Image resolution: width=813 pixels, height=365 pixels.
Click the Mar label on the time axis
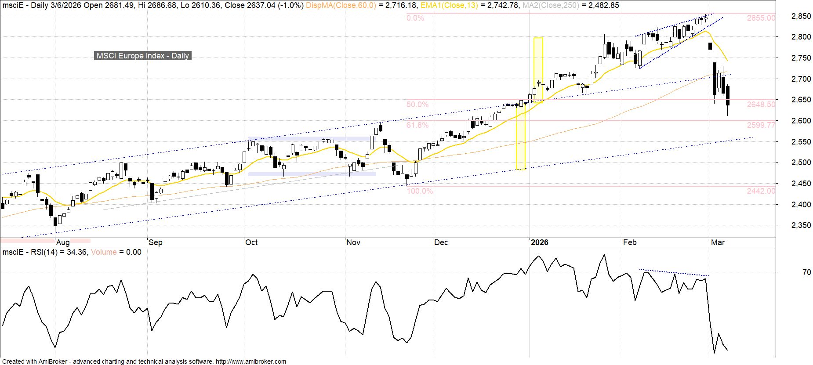click(x=718, y=242)
